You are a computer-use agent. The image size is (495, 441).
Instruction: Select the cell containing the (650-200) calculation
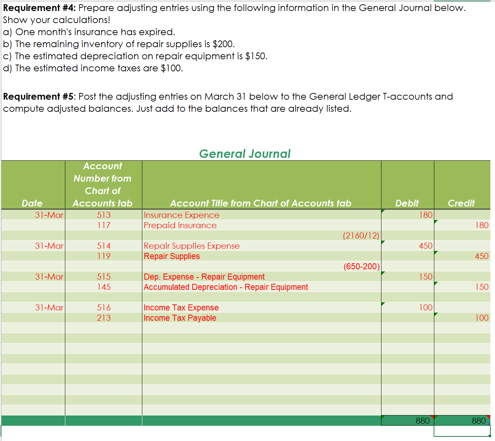pos(361,266)
